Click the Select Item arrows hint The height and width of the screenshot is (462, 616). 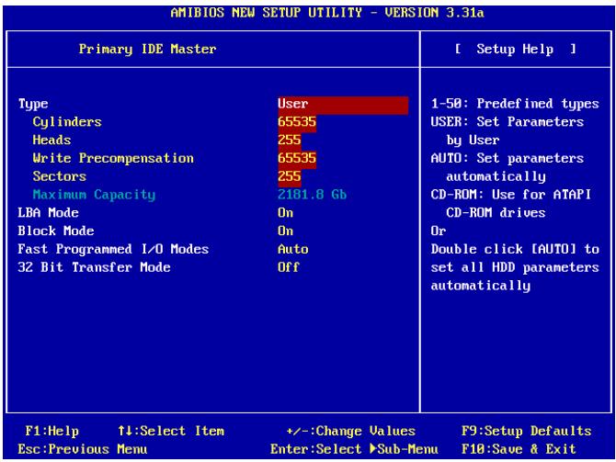pyautogui.click(x=171, y=432)
